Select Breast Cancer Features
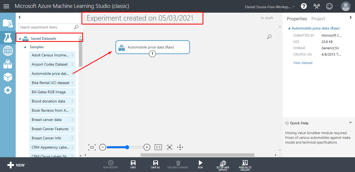The height and width of the screenshot is (172, 355). (52, 129)
